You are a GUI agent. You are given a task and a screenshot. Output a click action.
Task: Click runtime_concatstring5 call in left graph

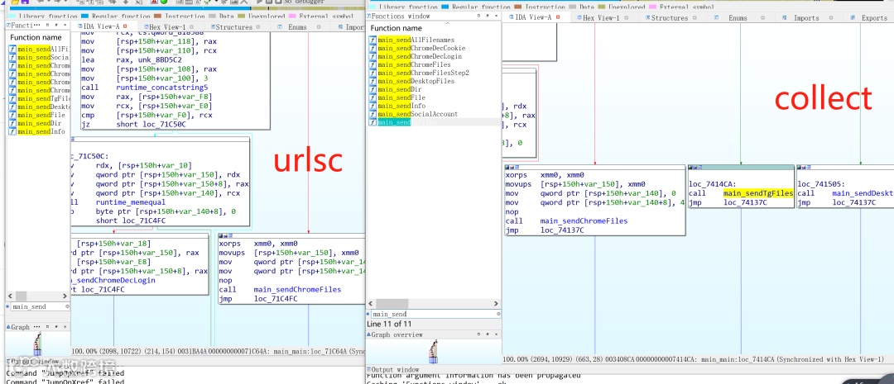(162, 88)
